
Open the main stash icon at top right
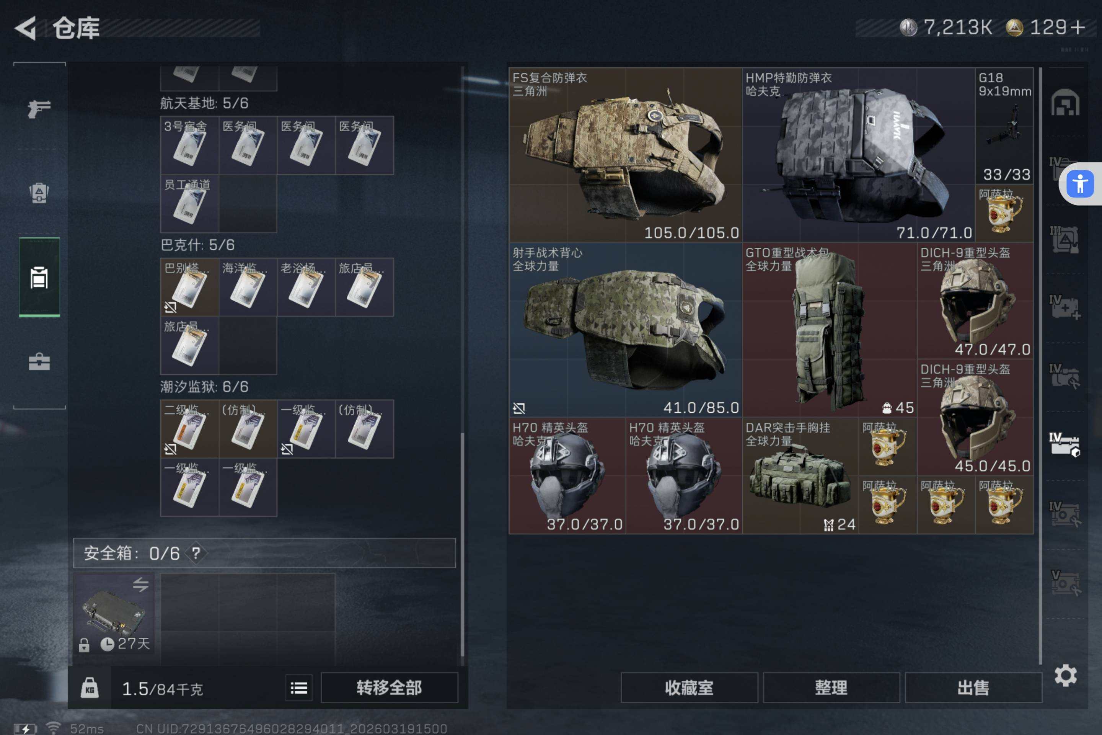[1065, 102]
